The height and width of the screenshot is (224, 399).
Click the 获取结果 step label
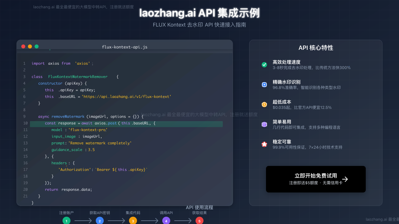tap(199, 213)
